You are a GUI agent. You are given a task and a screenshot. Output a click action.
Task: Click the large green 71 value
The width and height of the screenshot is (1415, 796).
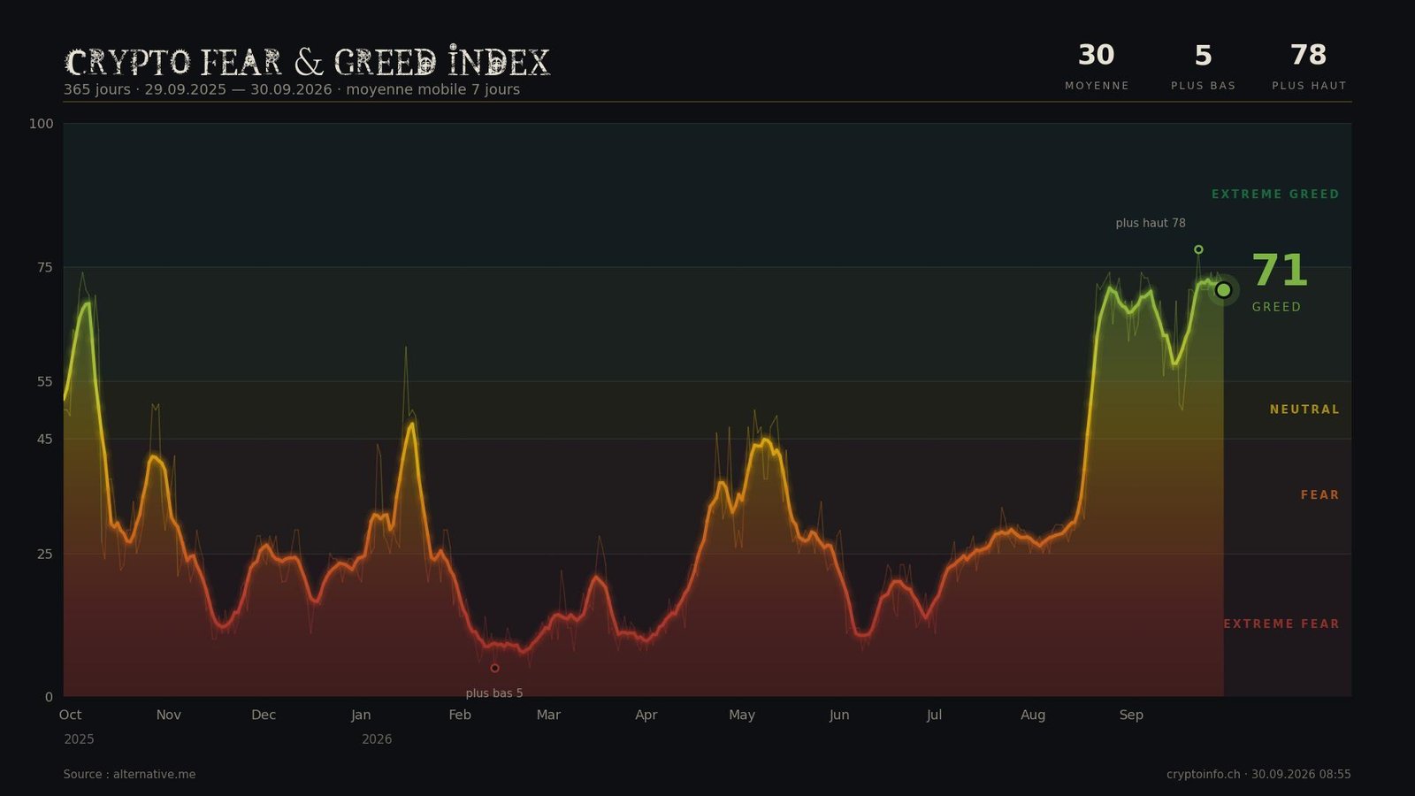coord(1279,271)
